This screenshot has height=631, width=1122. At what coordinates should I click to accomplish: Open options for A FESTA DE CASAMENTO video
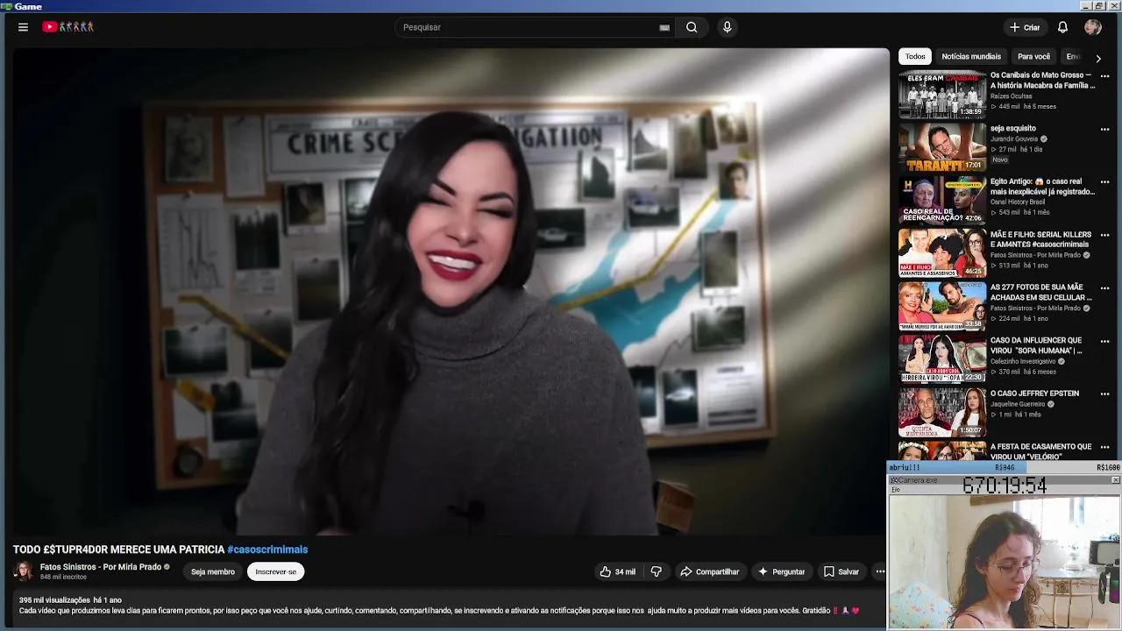pyautogui.click(x=1104, y=447)
